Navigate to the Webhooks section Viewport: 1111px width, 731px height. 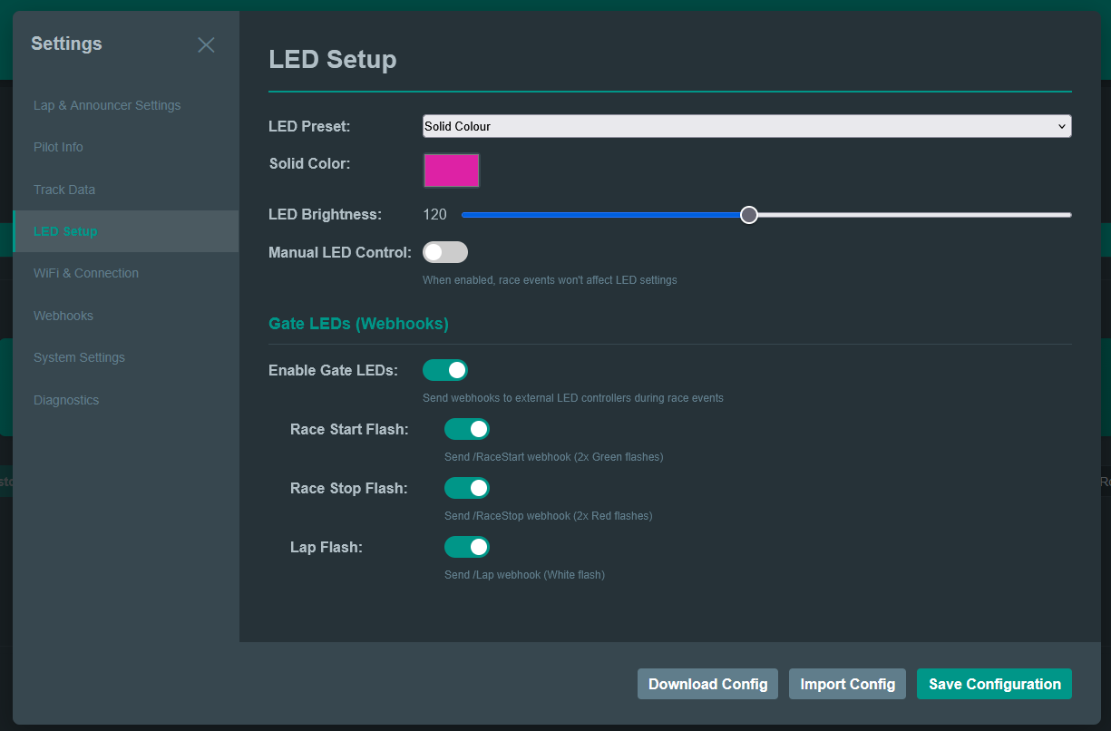click(x=63, y=316)
